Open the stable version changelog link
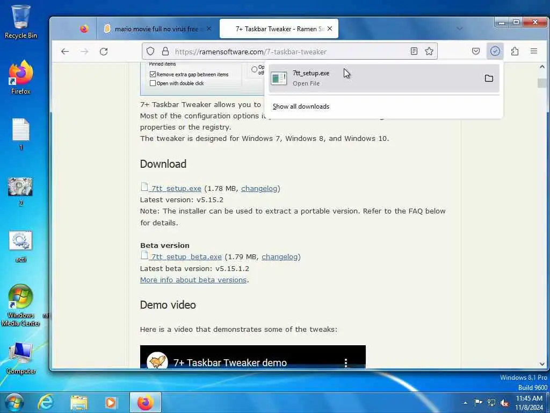The height and width of the screenshot is (413, 550). (x=259, y=189)
